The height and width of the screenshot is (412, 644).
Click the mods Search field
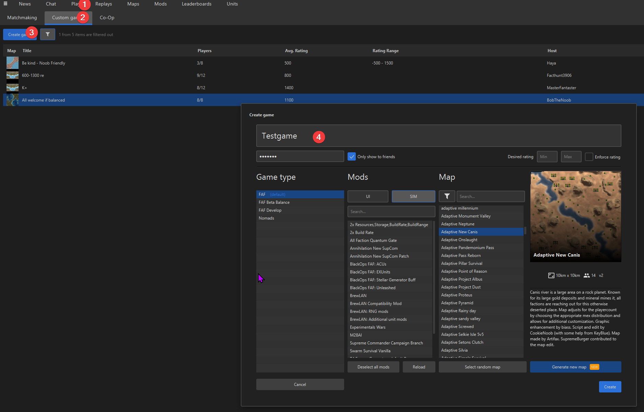[x=391, y=212]
